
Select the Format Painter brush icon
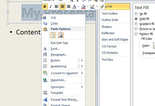102,7
